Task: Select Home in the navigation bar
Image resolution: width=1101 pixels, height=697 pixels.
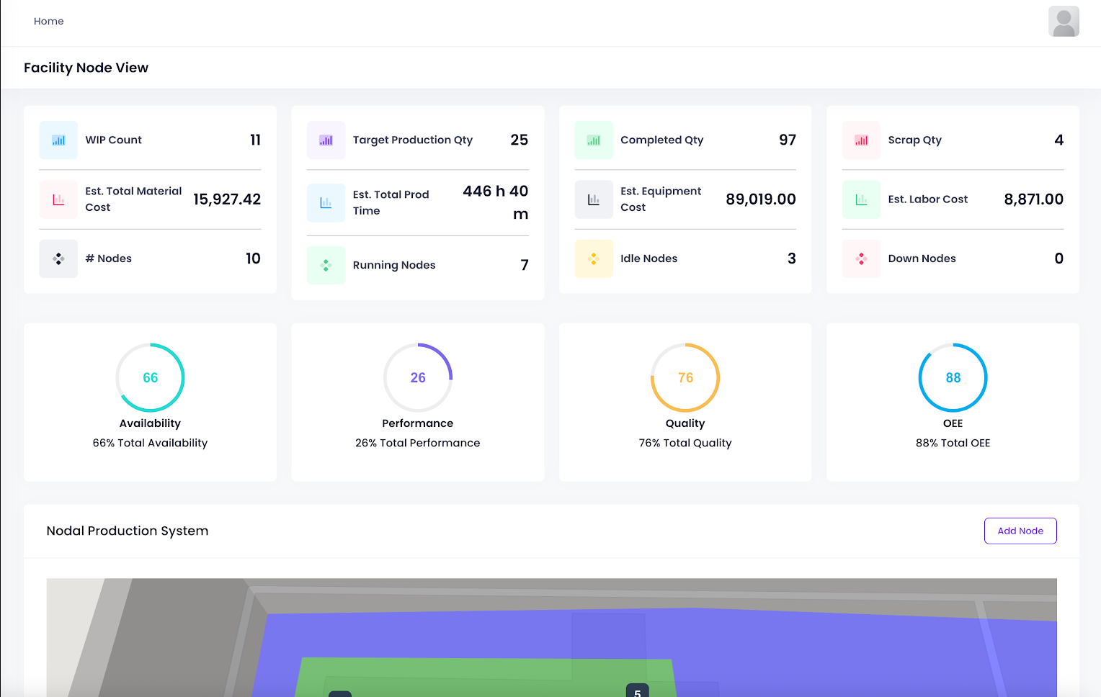Action: click(x=48, y=21)
